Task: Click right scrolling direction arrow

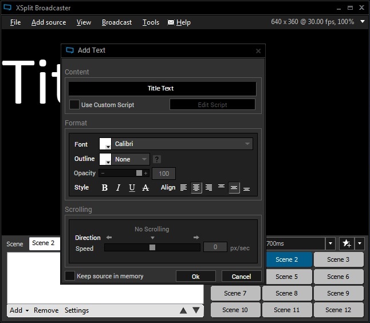Action: (196, 237)
